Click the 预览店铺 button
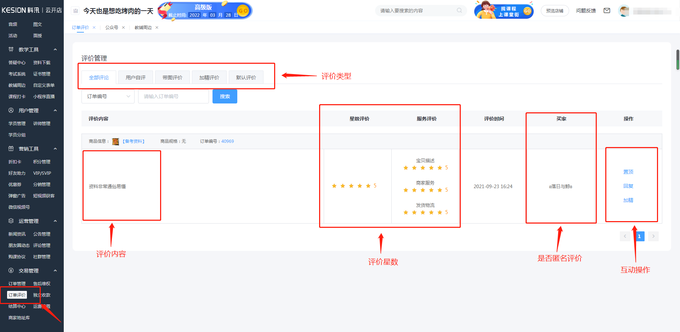The width and height of the screenshot is (680, 332). click(x=555, y=11)
